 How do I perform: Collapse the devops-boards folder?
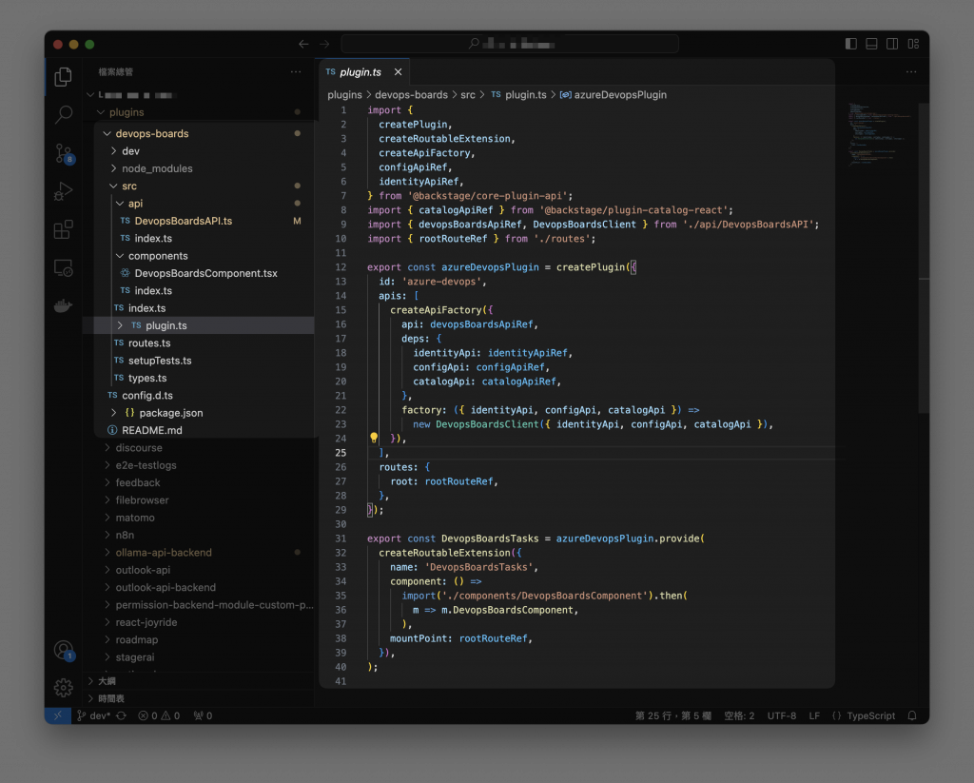[151, 134]
